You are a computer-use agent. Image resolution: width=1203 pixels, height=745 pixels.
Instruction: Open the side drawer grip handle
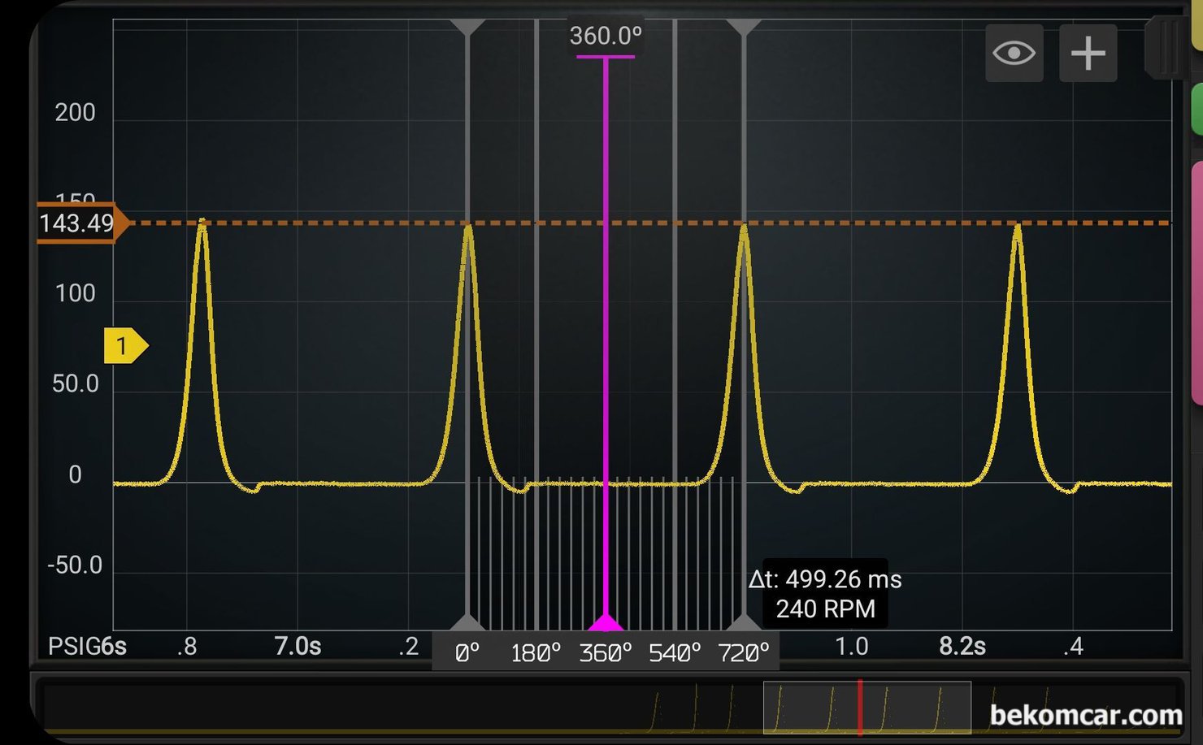[x=1166, y=48]
